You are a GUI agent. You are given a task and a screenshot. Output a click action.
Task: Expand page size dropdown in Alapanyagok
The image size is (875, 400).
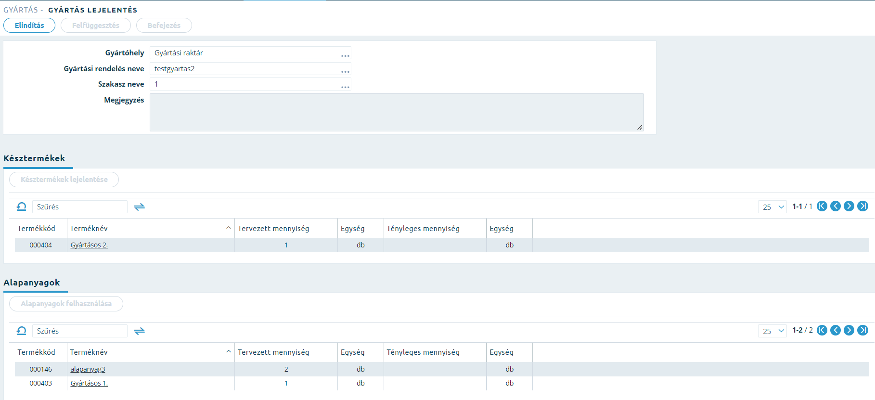coord(772,331)
